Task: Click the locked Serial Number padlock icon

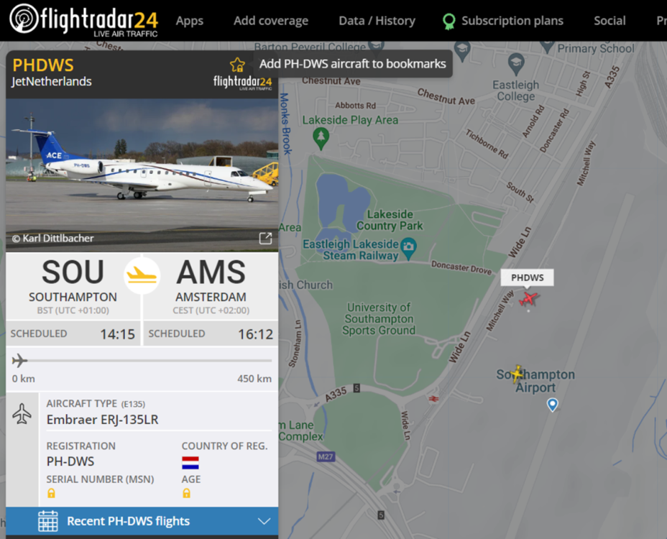Action: (51, 493)
